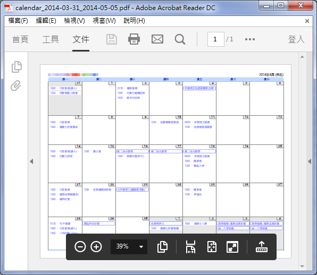Click the print icon
This screenshot has width=317, height=275.
coord(134,39)
